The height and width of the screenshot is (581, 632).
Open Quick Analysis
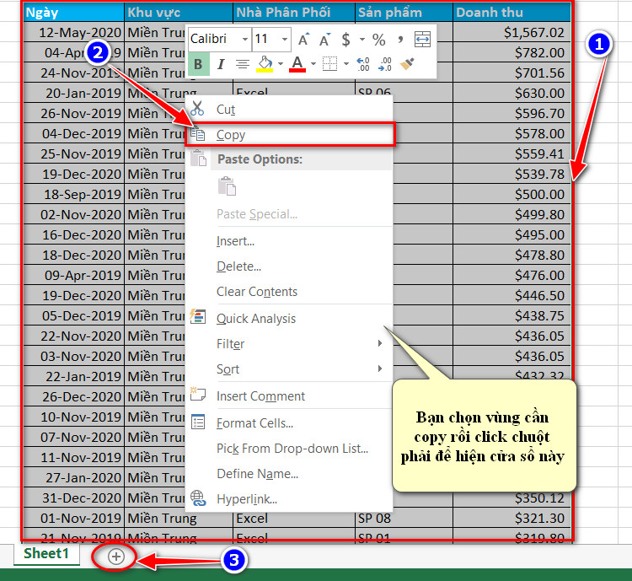289,319
